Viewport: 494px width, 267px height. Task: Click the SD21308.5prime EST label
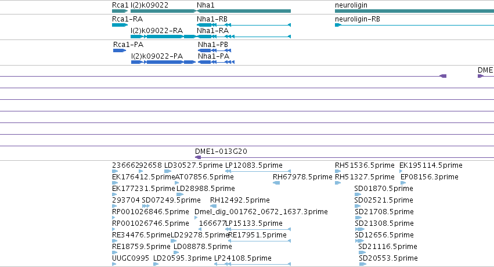(x=384, y=223)
